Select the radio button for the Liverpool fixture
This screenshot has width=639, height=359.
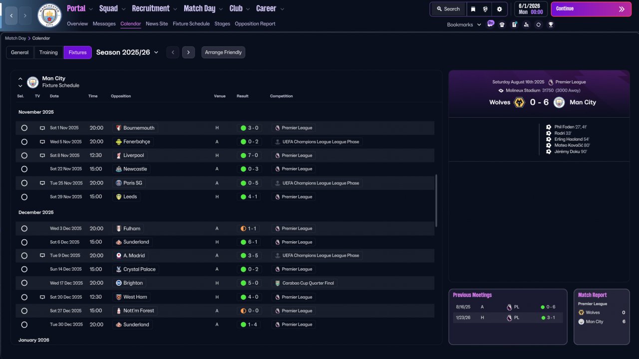(24, 156)
